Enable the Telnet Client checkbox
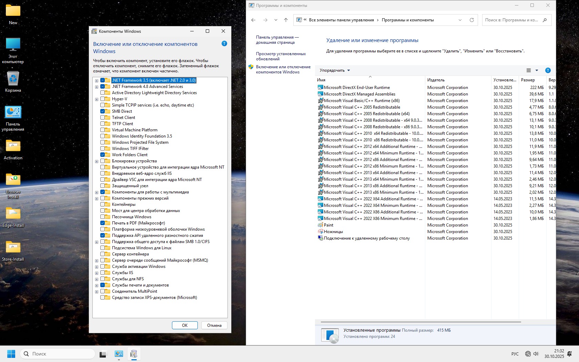 tap(103, 118)
